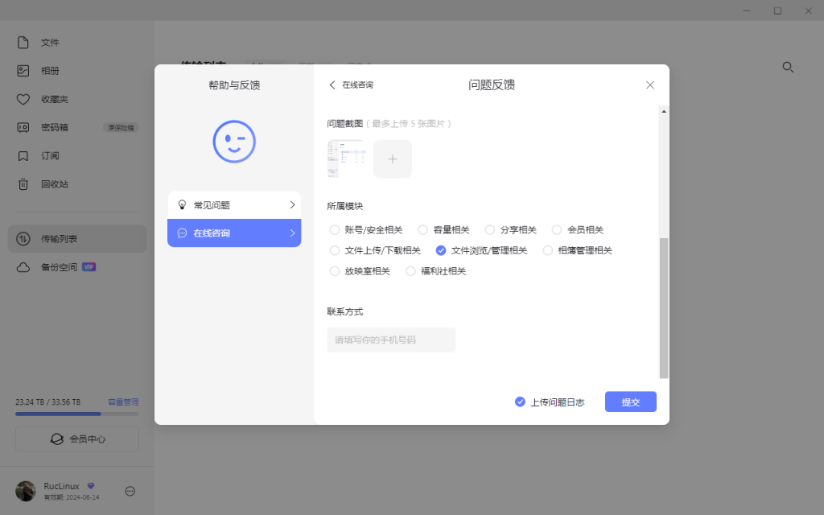Open the 密码箱 safe box icon
The image size is (824, 515).
pyautogui.click(x=23, y=127)
